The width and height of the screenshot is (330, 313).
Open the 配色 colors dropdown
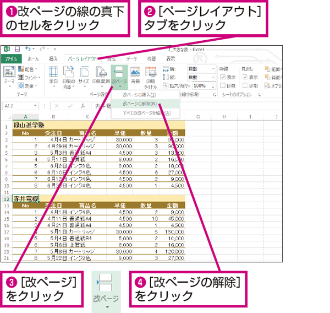click(x=28, y=69)
